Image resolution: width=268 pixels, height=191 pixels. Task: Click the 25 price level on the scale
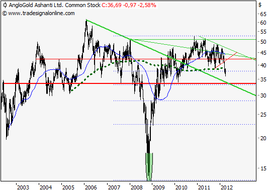[x=263, y=115]
